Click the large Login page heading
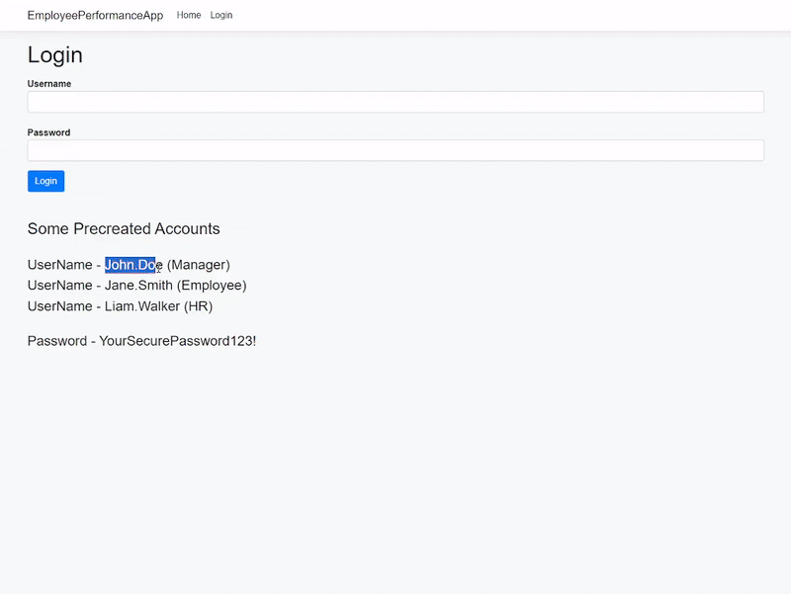Screen dimensions: 791x594 (55, 55)
